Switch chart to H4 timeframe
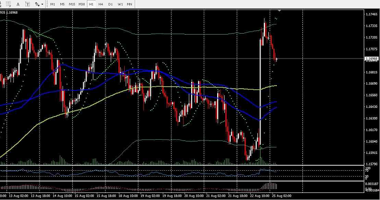Viewport: 380px width, 200px height. click(101, 4)
